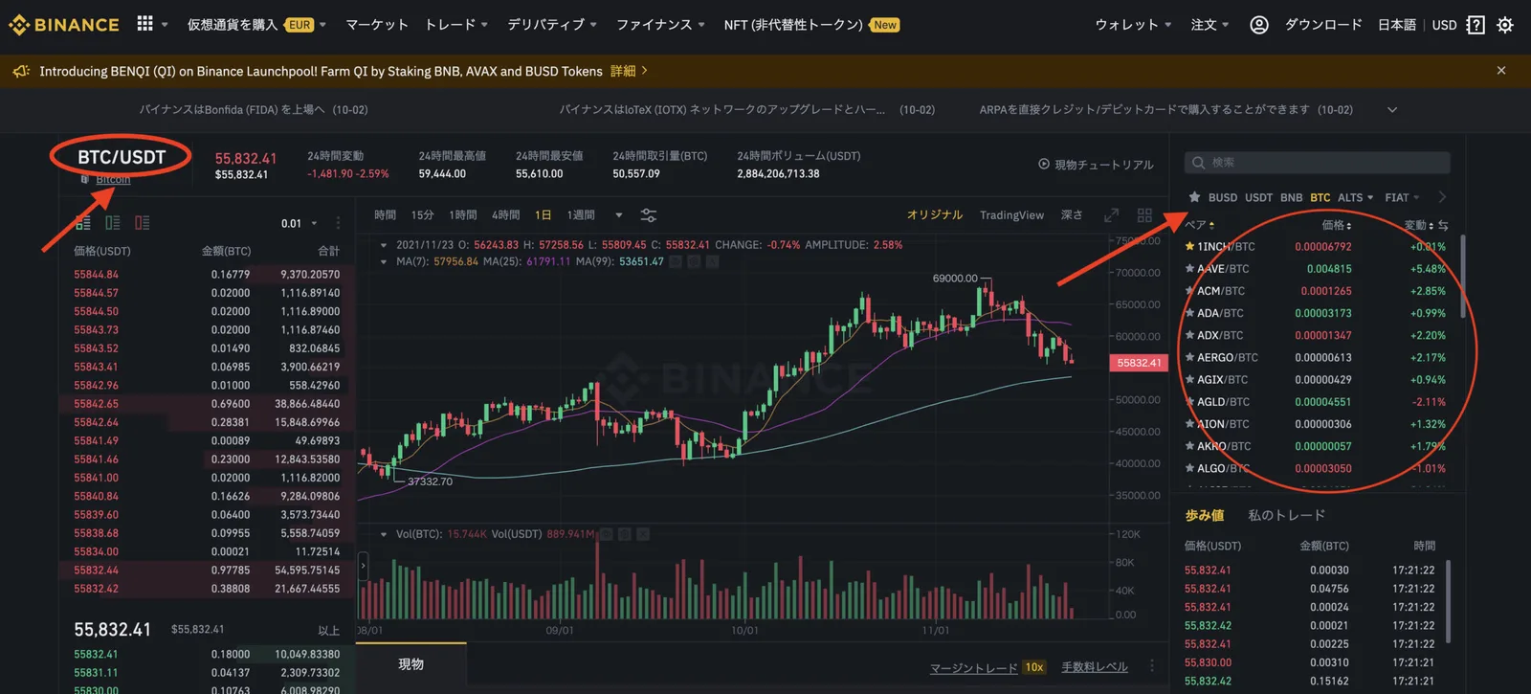Expand the トレード menu
1531x694 pixels.
(456, 25)
